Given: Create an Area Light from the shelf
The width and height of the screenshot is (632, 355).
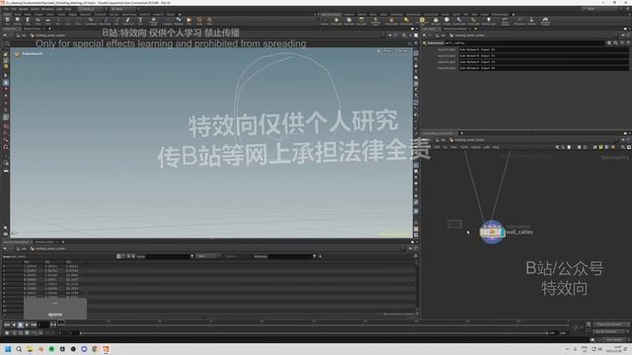Looking at the screenshot, I should point(361,21).
